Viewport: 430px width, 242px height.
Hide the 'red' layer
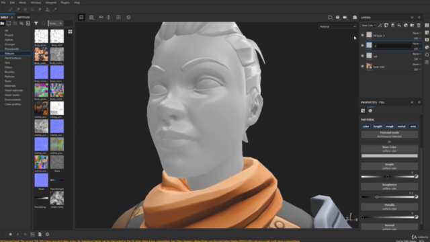(x=362, y=56)
